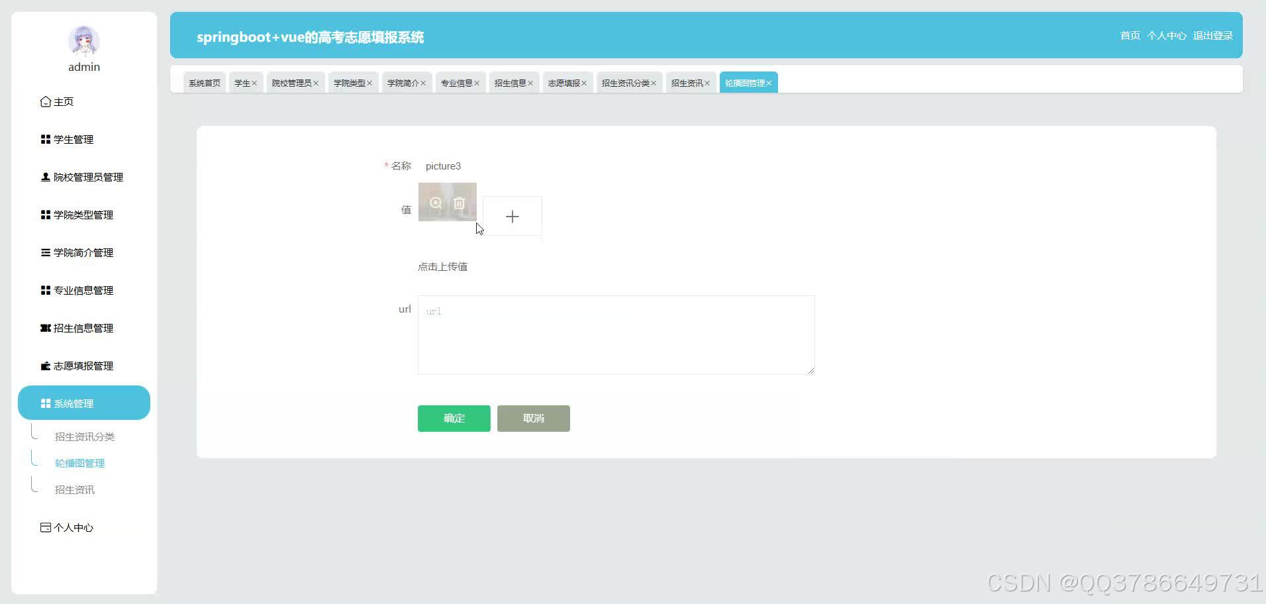Open 学生管理 sidebar menu

pos(84,139)
